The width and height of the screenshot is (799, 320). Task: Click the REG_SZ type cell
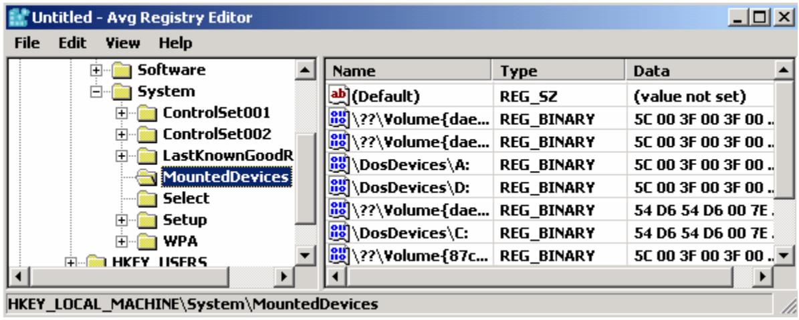pos(529,96)
